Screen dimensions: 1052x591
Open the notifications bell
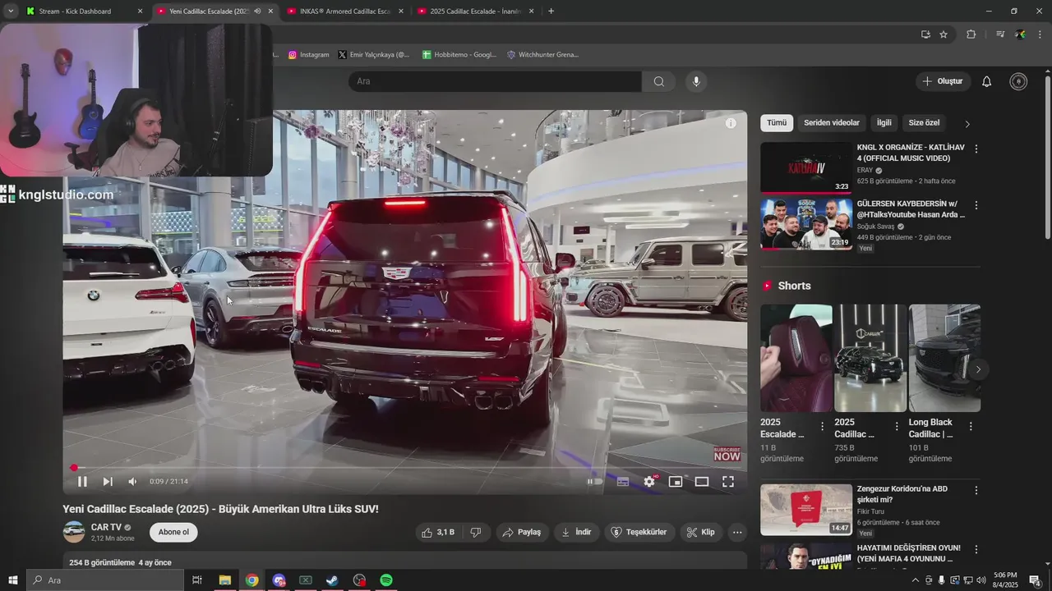click(987, 81)
